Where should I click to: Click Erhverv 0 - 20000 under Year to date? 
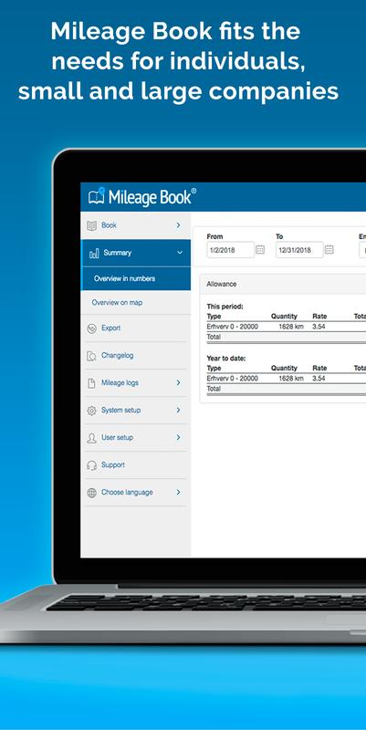232,379
